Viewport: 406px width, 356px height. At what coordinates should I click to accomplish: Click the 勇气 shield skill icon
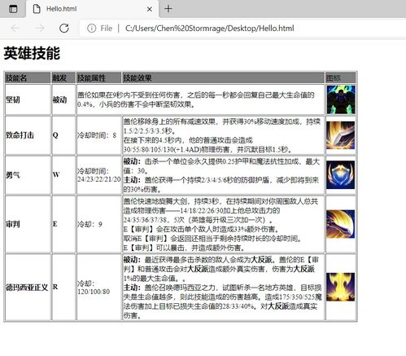coord(341,174)
